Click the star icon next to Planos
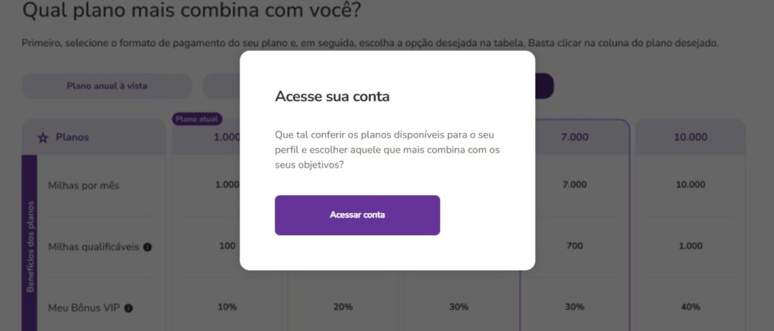This screenshot has height=331, width=774. [x=43, y=138]
